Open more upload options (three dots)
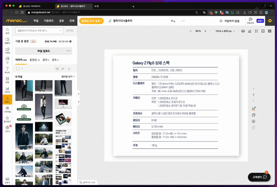Viewport: 277px width, 187px height. [68, 51]
